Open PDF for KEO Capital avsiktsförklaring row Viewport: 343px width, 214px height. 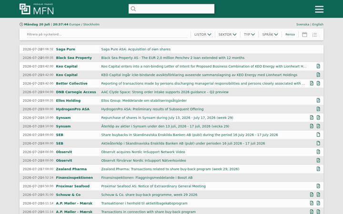click(318, 75)
